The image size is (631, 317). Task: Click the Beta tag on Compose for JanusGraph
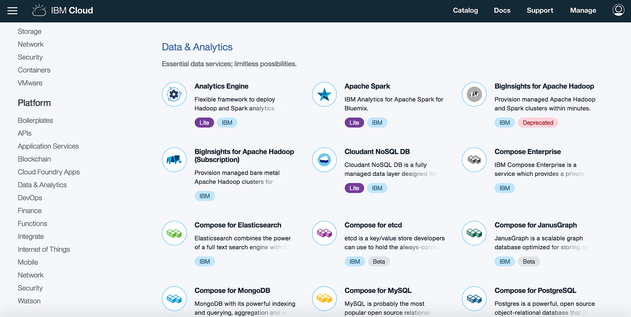point(529,261)
